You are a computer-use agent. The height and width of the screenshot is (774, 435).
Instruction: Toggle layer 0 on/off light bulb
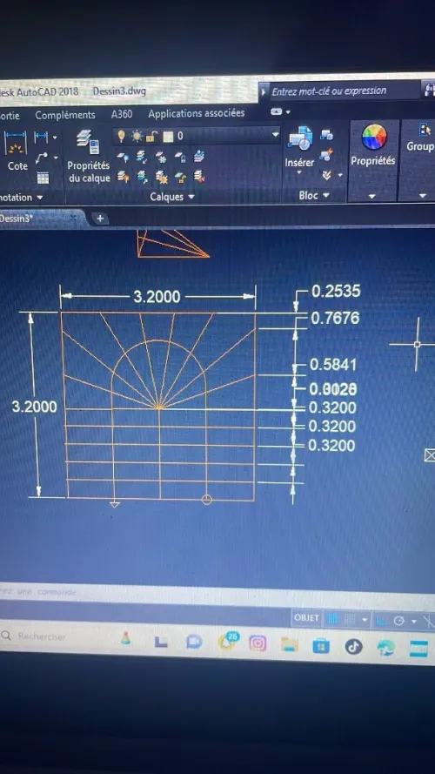pos(121,135)
